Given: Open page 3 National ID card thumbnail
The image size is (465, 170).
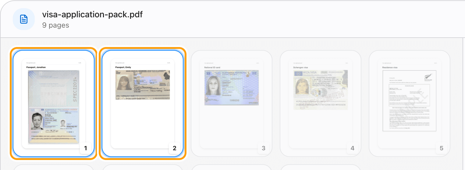Looking at the screenshot, I should (232, 103).
